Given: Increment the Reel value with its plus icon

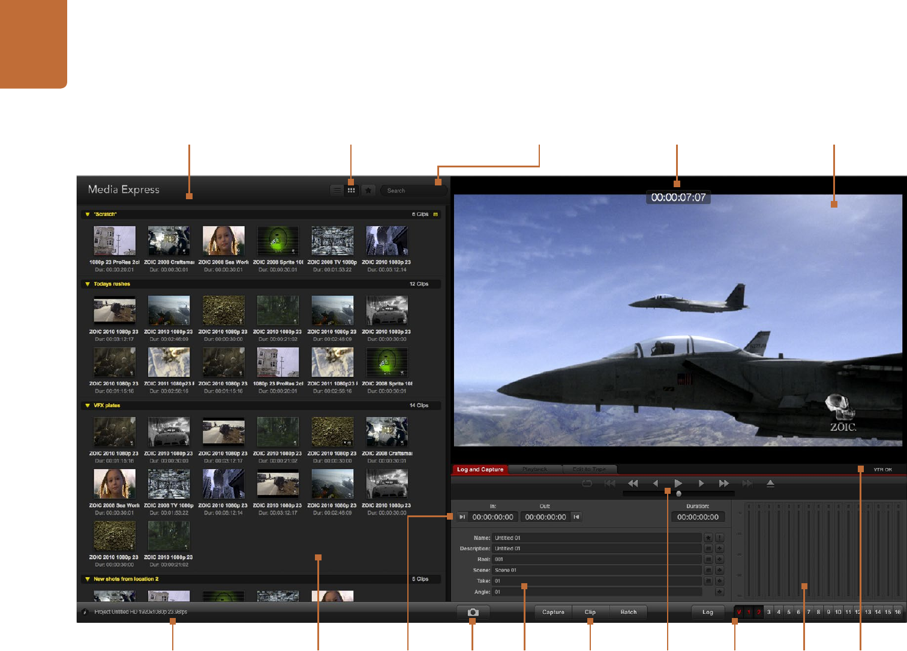Looking at the screenshot, I should tap(720, 560).
